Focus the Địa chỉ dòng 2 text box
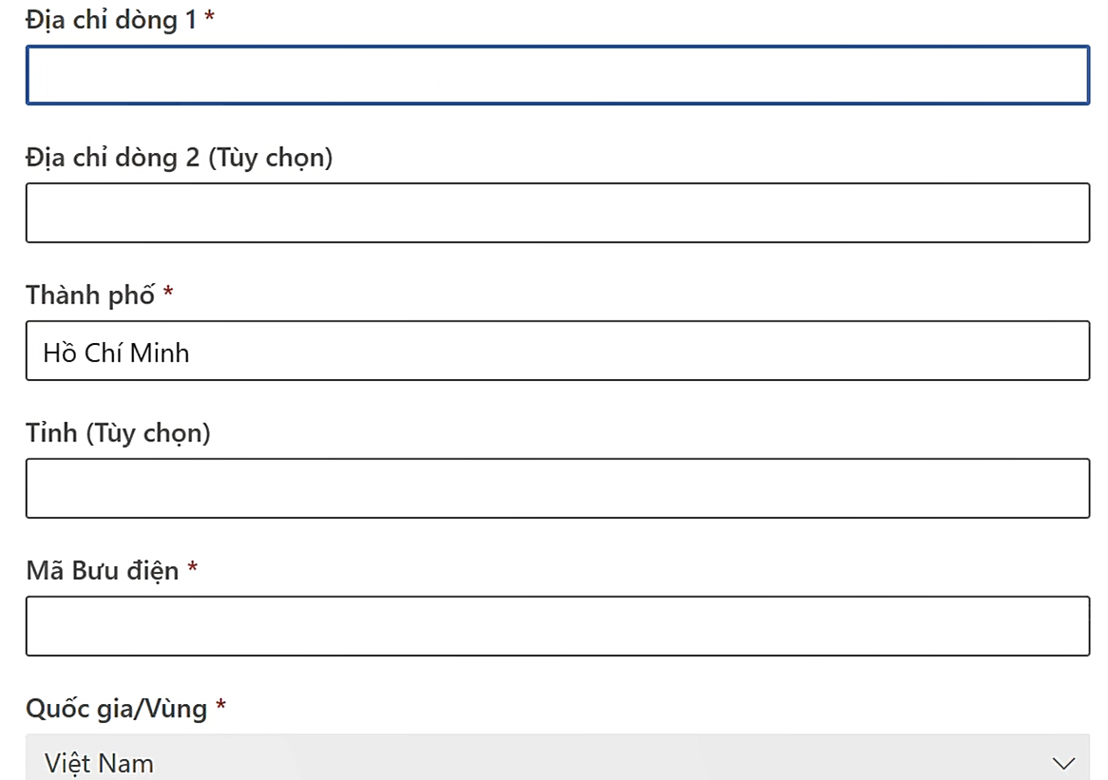Screen dimensions: 1108x780 click(557, 213)
